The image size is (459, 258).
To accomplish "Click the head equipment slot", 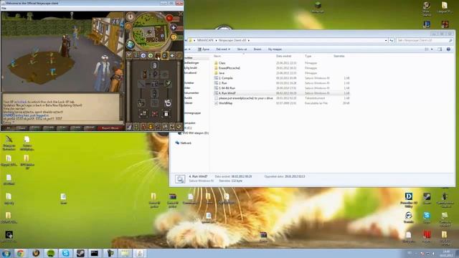I will [x=155, y=65].
